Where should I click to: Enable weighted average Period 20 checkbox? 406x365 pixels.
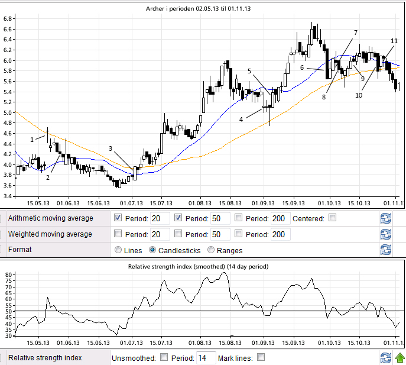pos(118,234)
